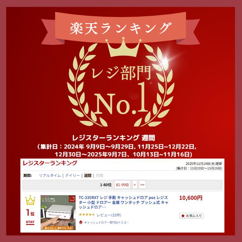
Task: Click the large gold crown above laurel
Action: tap(123, 47)
